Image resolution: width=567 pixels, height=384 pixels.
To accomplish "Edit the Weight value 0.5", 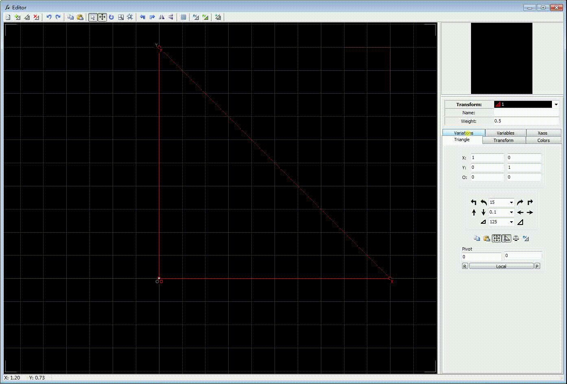I will point(526,121).
